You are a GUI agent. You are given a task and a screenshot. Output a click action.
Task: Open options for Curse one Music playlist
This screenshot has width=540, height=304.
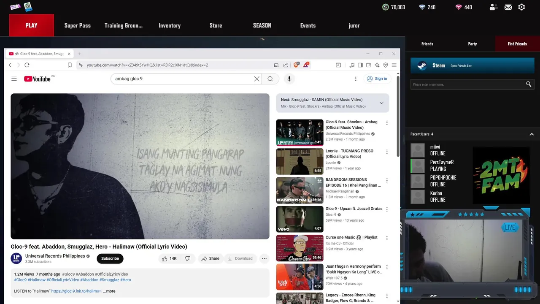tap(387, 238)
